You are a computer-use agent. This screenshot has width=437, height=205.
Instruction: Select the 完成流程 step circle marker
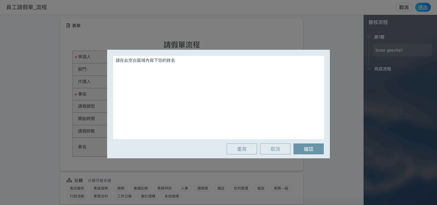pyautogui.click(x=369, y=69)
